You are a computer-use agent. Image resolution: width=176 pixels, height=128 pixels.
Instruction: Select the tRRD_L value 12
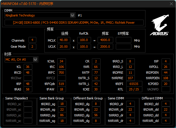[x=130, y=67]
